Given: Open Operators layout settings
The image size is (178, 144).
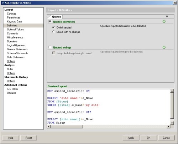Looking at the screenshot, I should tap(12, 41).
